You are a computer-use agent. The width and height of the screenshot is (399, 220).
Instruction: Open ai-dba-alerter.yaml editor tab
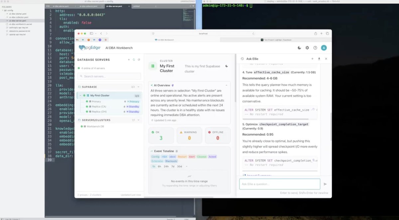coord(60,6)
